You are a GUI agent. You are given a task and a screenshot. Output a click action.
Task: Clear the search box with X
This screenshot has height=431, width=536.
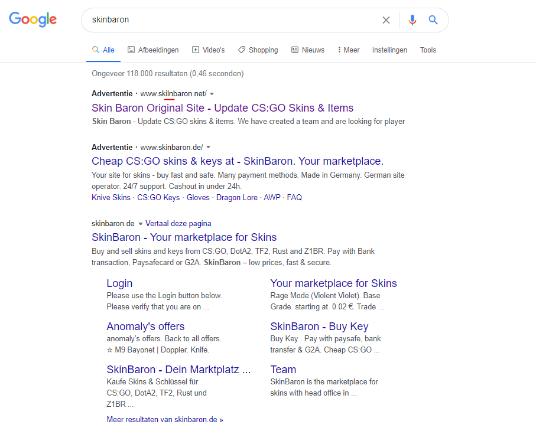pos(386,20)
